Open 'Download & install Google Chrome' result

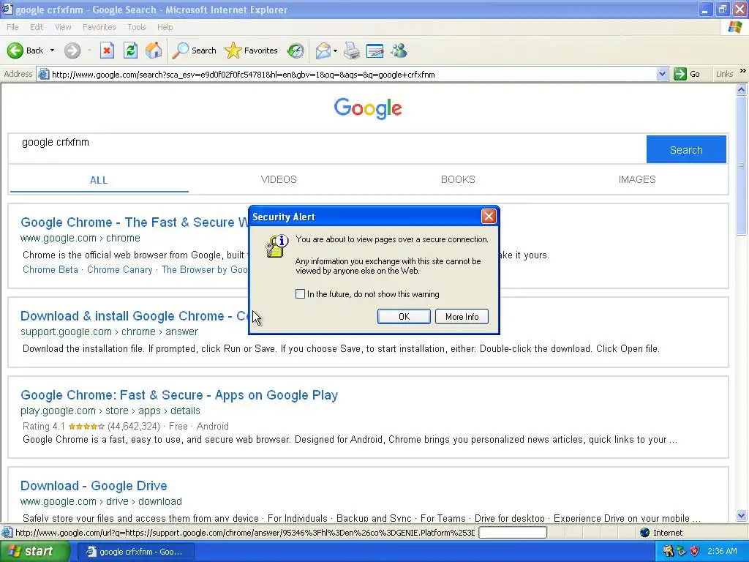click(x=135, y=316)
